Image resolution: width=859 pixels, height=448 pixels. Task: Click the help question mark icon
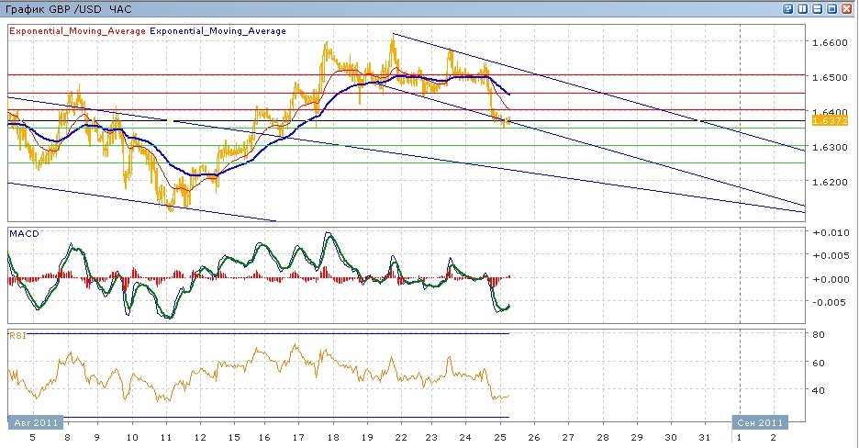pos(788,8)
